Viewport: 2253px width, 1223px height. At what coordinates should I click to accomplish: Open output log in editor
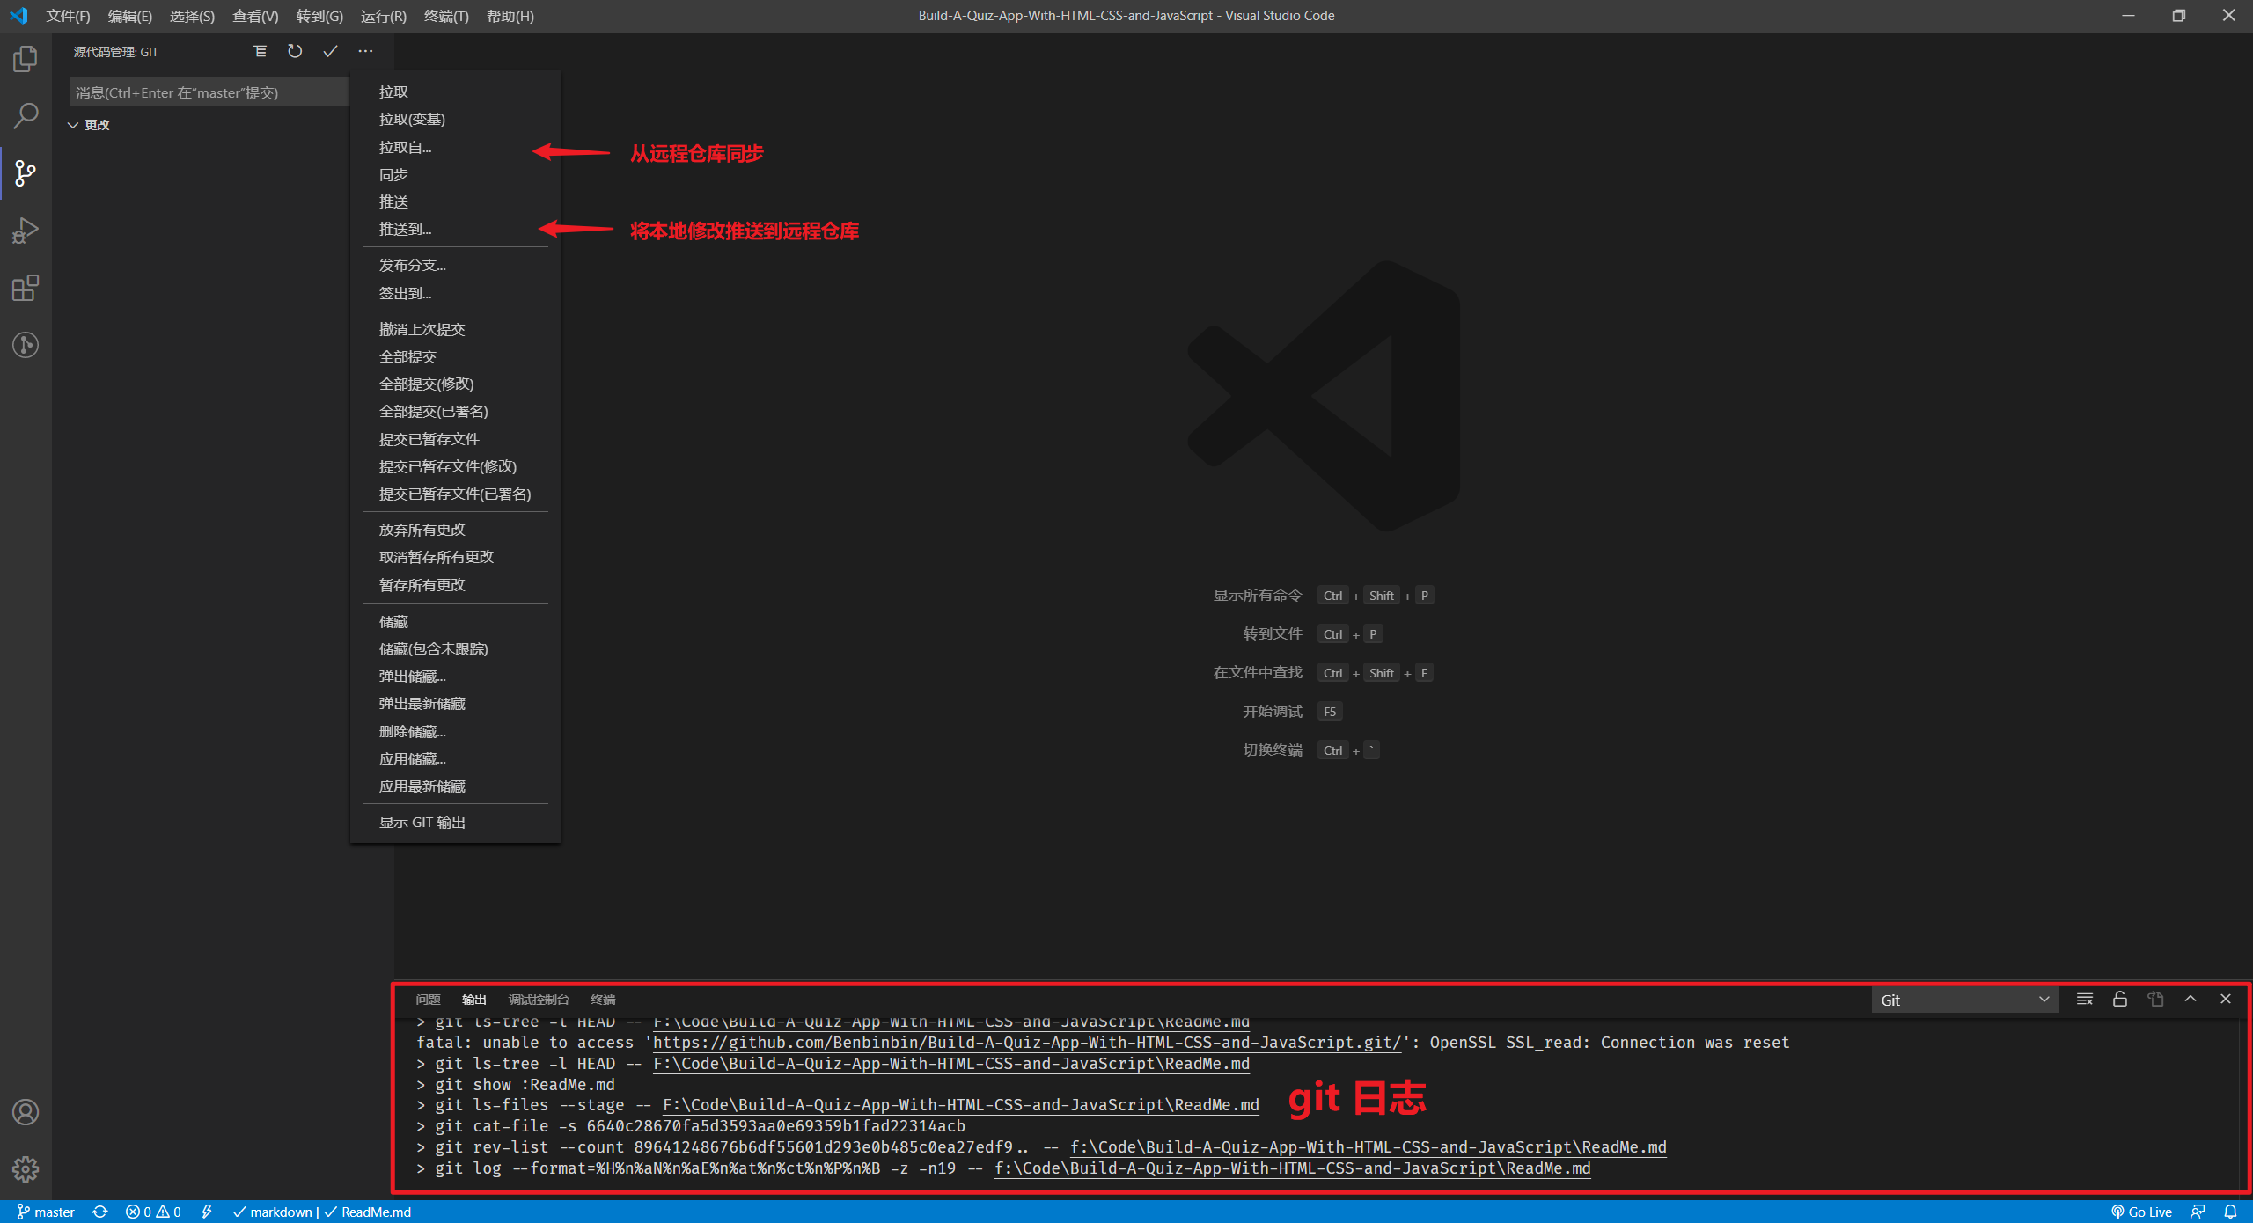[x=2155, y=1000]
